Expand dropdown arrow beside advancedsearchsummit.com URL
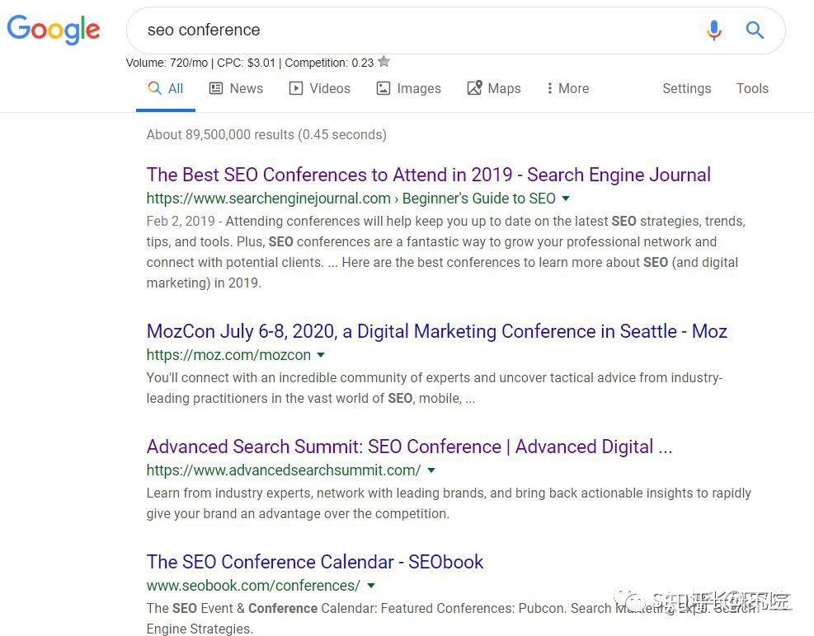The height and width of the screenshot is (636, 814). (431, 470)
